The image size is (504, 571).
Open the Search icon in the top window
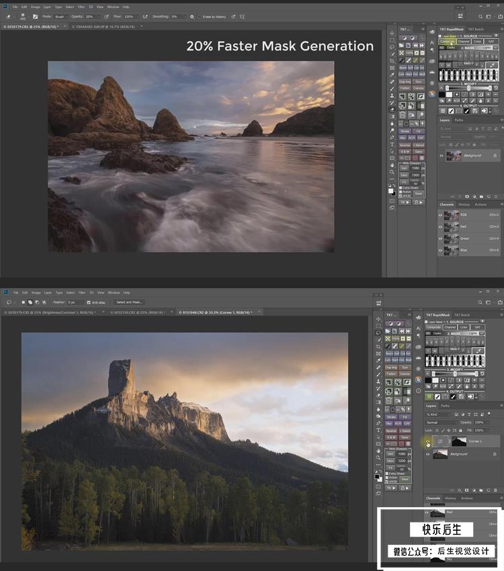pos(480,17)
